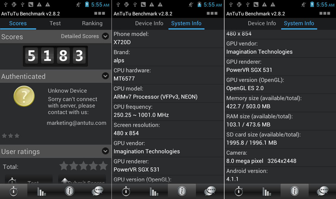
Task: Click the 5183 score counter display
Action: 55,56
